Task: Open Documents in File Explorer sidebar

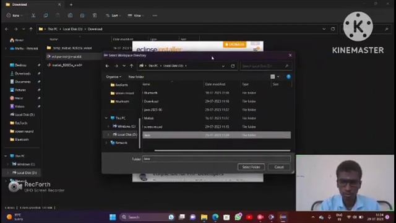Action: coord(20,82)
